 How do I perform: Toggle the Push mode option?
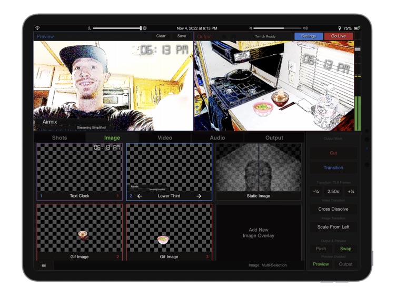(321, 249)
